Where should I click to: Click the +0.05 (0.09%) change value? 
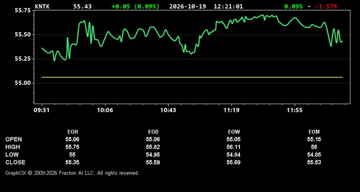coord(135,6)
